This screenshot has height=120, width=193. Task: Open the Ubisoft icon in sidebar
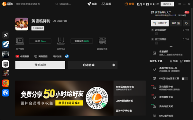point(5,93)
